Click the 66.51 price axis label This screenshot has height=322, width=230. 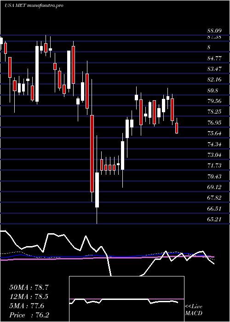[x=214, y=209]
